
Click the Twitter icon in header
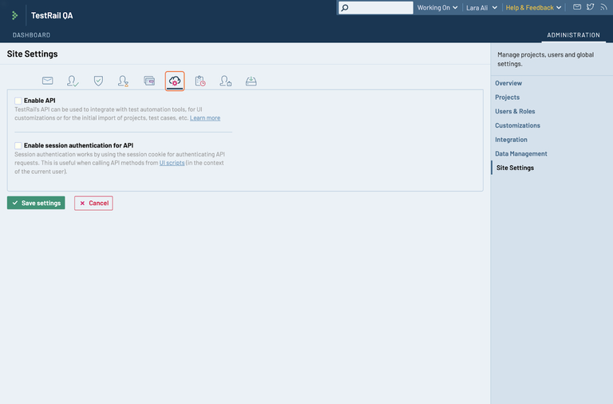click(x=590, y=7)
